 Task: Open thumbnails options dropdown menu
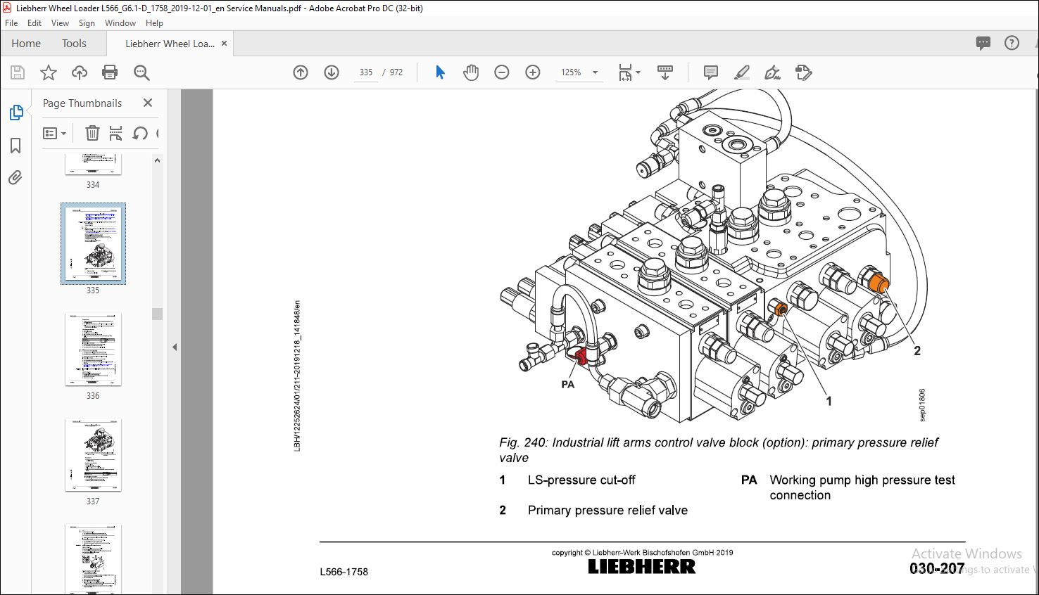tap(54, 133)
